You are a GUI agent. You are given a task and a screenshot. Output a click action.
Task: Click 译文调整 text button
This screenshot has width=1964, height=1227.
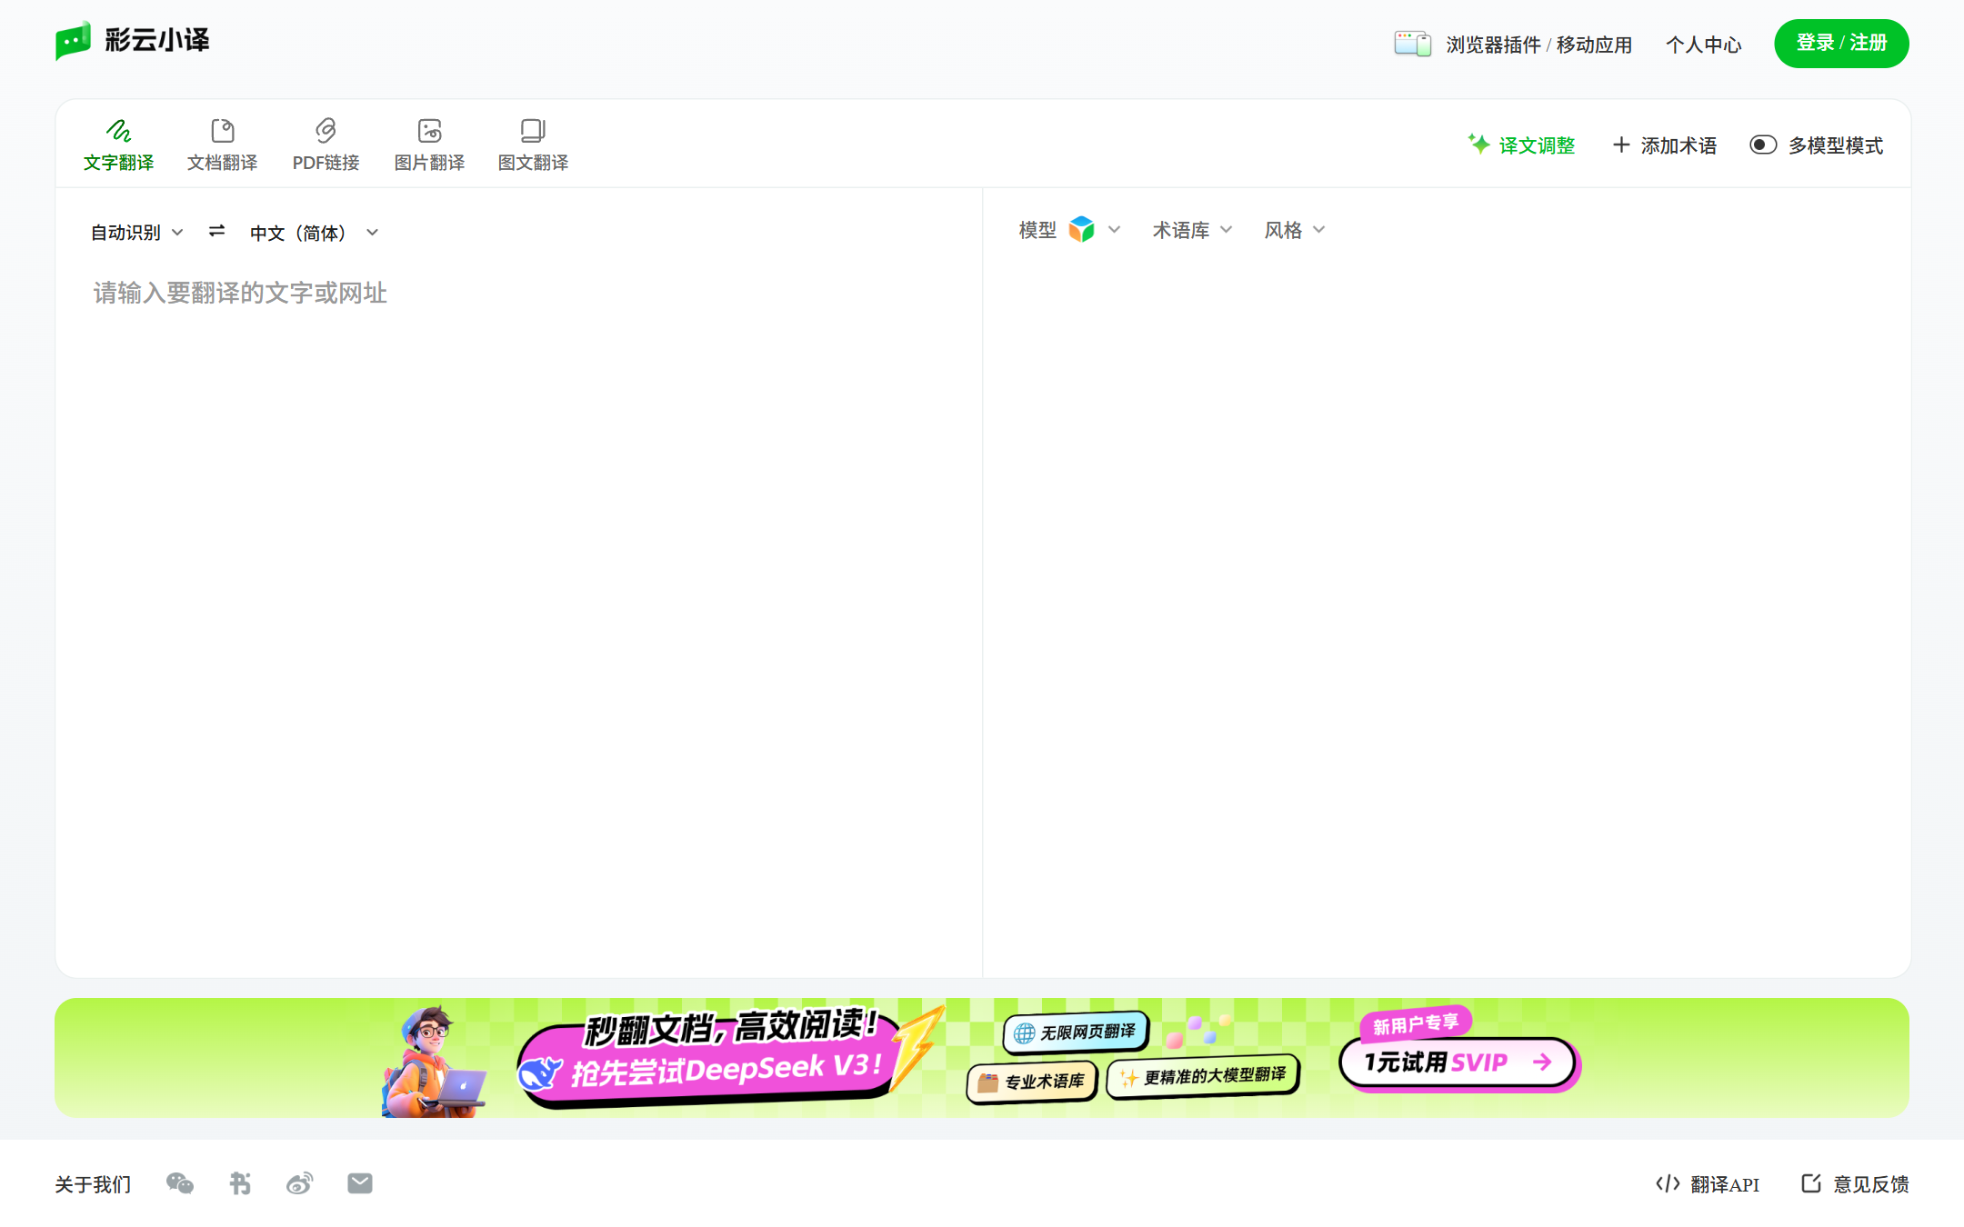pos(1537,145)
